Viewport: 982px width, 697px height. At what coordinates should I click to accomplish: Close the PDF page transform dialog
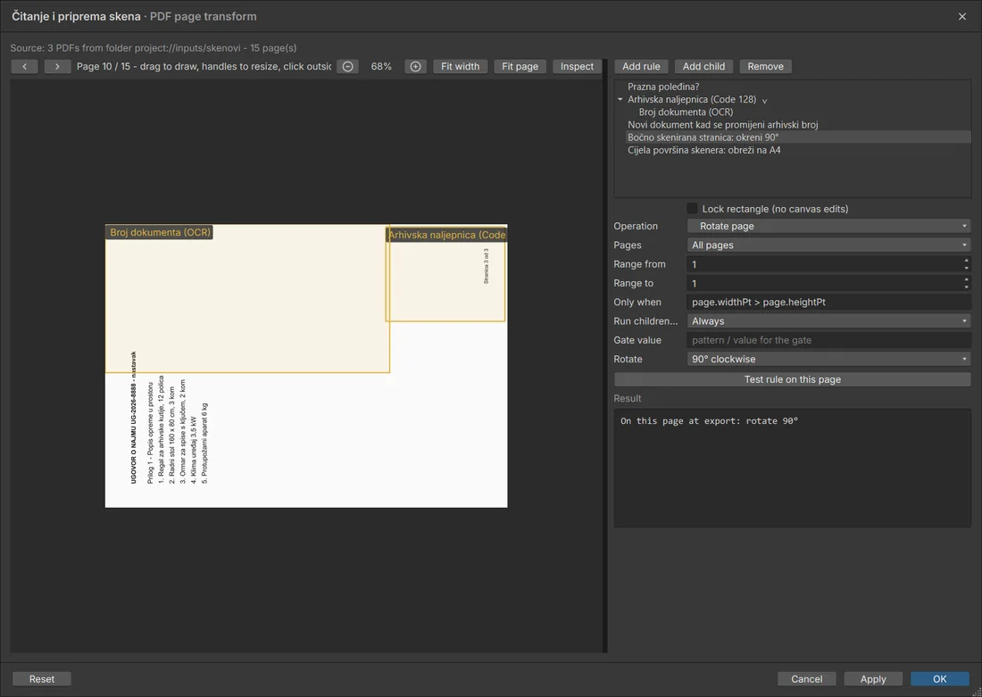tap(962, 16)
